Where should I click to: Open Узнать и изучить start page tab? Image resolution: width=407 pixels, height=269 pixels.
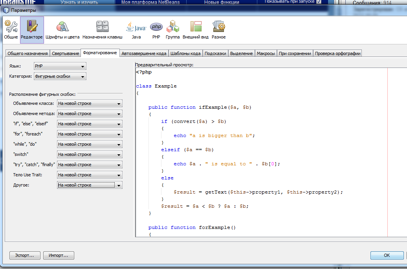[79, 2]
